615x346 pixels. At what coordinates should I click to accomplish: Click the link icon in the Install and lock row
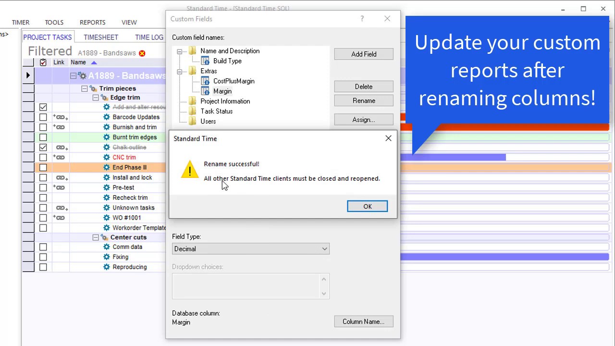pos(61,178)
